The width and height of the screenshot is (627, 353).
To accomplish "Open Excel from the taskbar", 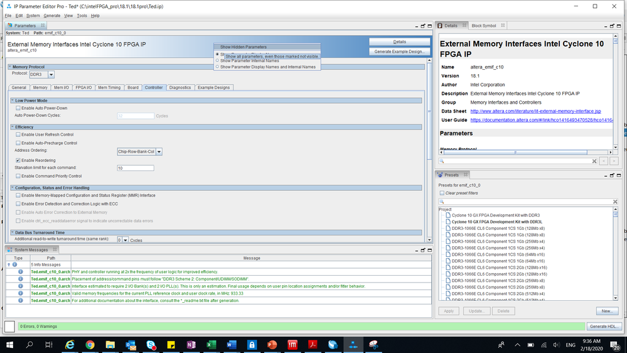I will 212,345.
